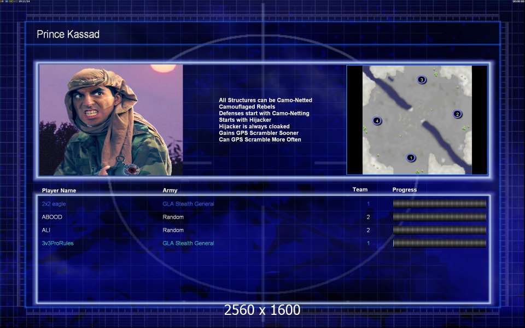Click the 'Starts with Hijacker' ability text

[x=245, y=120]
